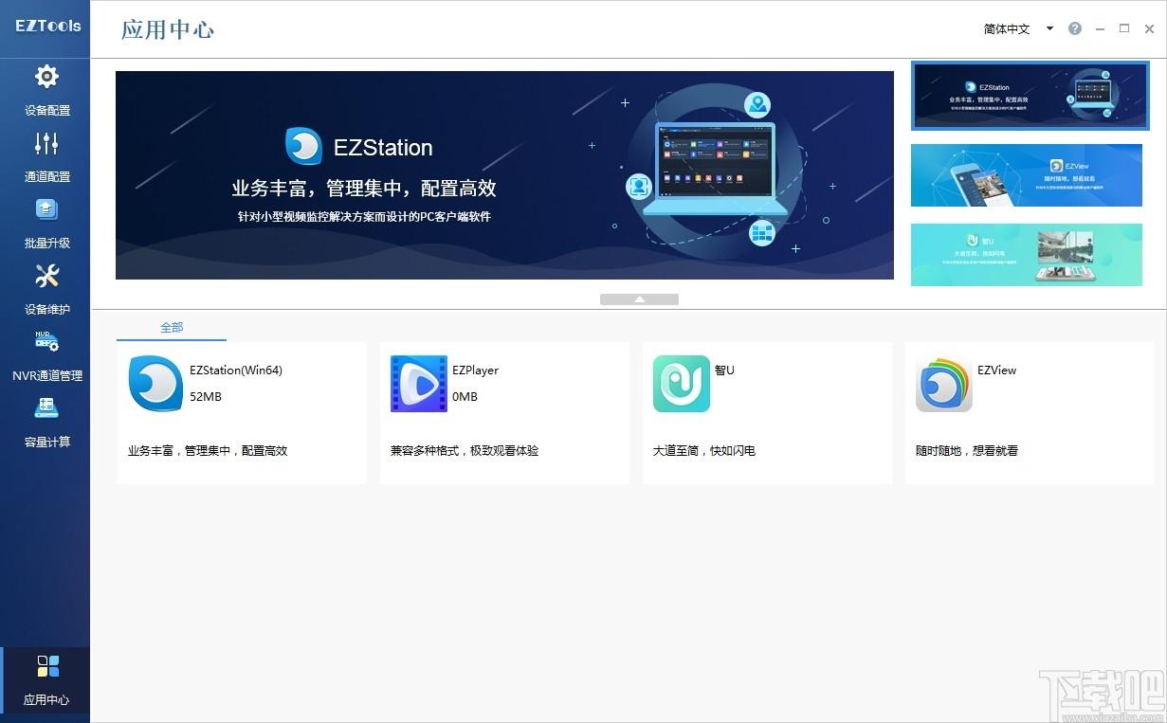Click description 大道至简，快如闪电 in 智U card
1167x723 pixels.
pos(704,451)
